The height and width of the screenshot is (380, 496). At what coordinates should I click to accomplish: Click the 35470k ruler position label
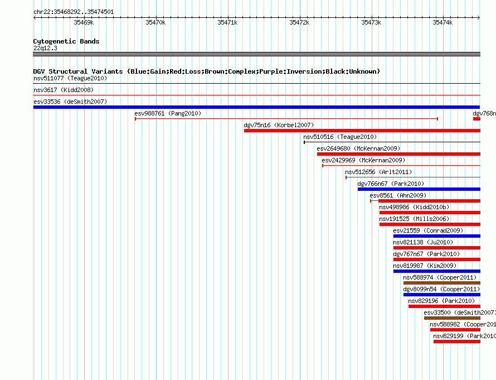tap(155, 22)
